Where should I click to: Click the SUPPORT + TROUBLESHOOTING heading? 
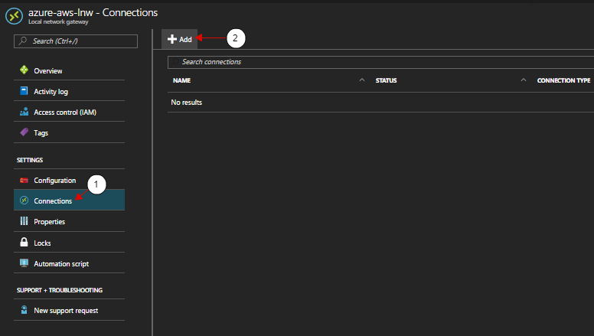[x=60, y=290]
